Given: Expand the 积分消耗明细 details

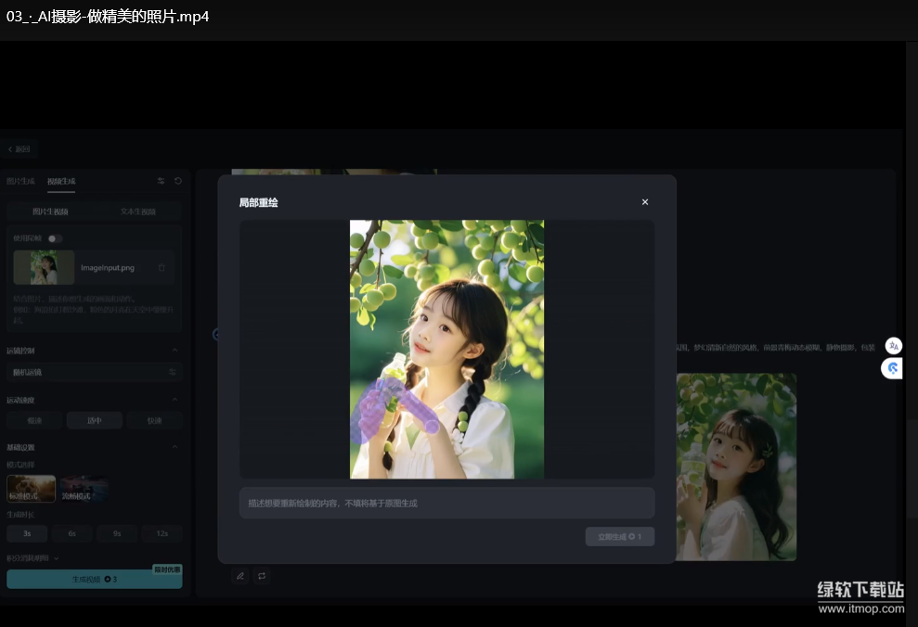Looking at the screenshot, I should (x=32, y=558).
